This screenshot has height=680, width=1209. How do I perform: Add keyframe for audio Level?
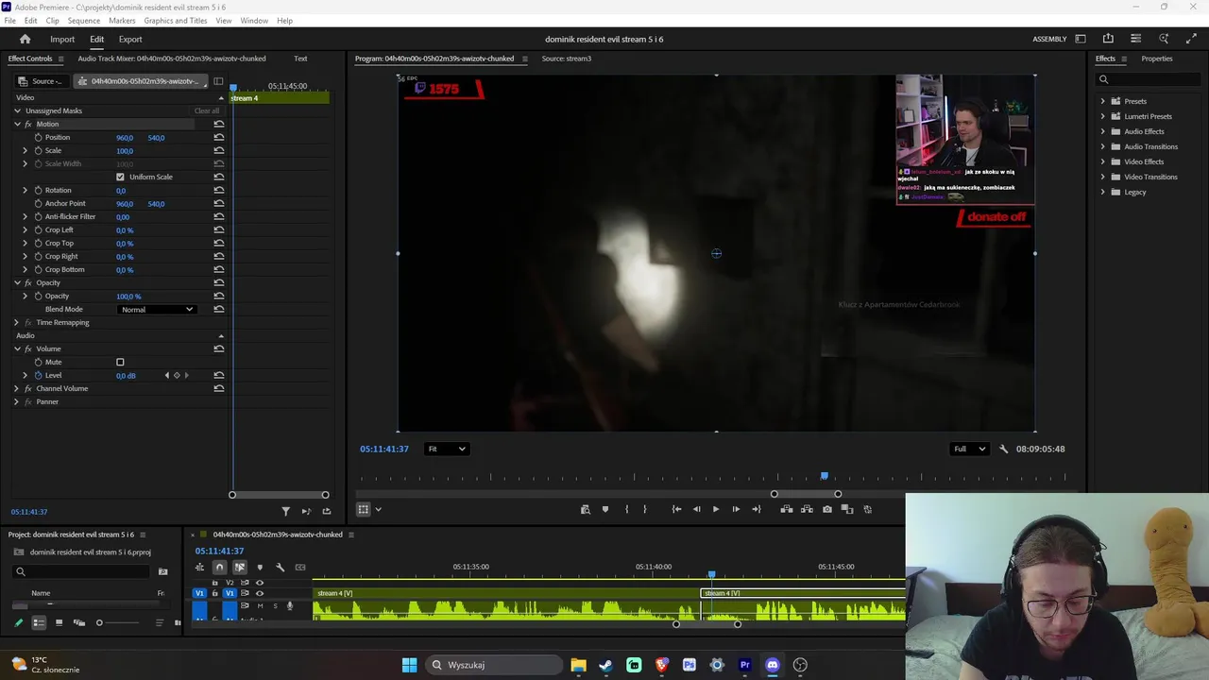[177, 375]
